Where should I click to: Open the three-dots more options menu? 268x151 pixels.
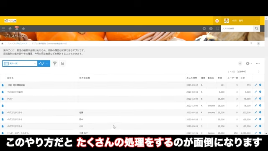point(258,63)
